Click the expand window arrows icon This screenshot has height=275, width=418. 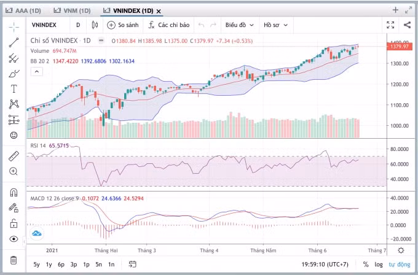tap(408, 10)
